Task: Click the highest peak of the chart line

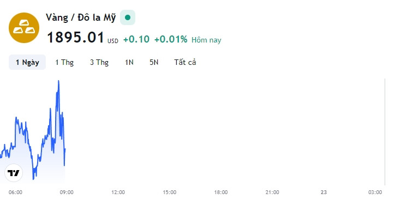Action: [58, 81]
